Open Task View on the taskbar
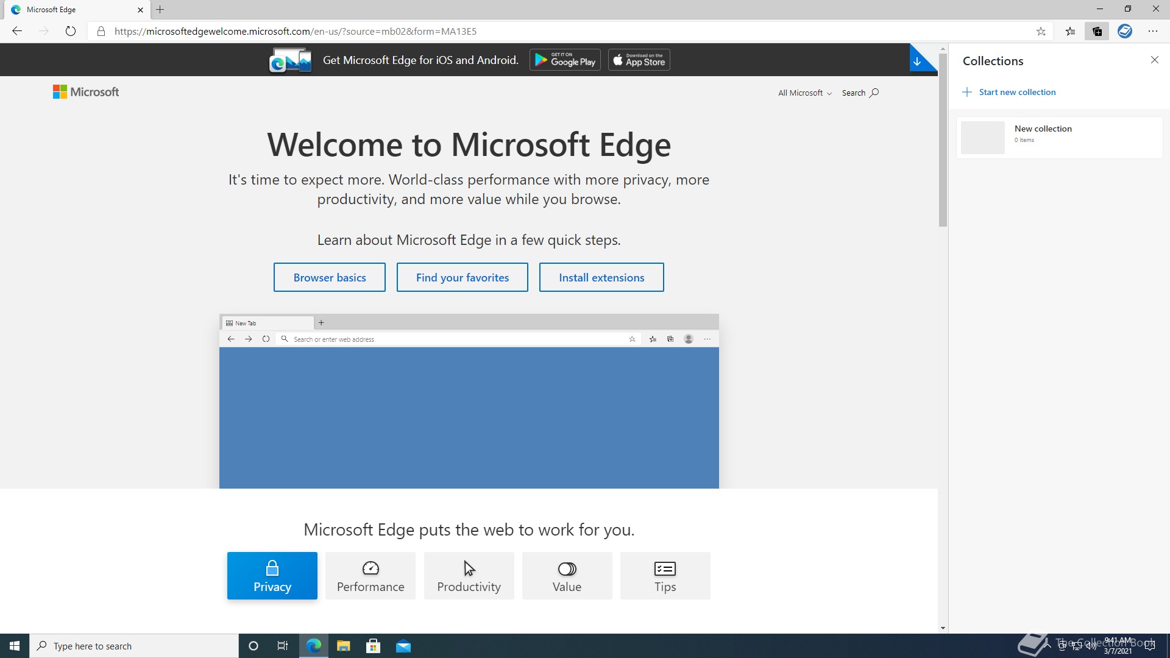The width and height of the screenshot is (1170, 658). pyautogui.click(x=283, y=646)
